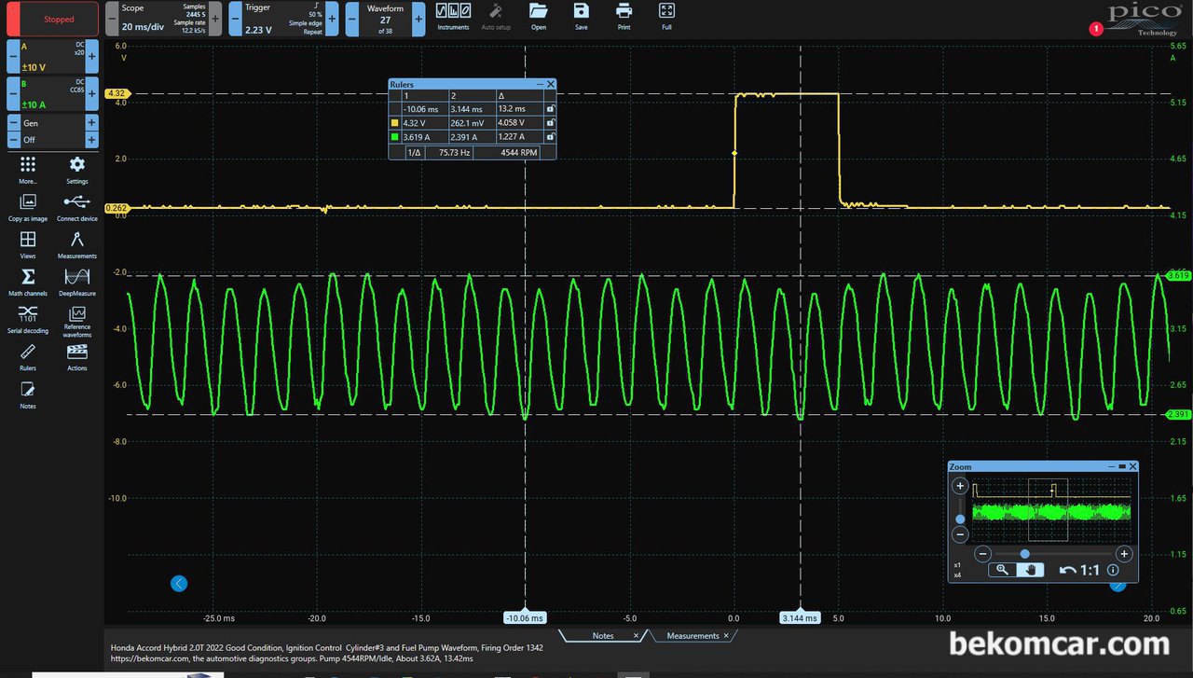
Task: Increase the Trigger level
Action: tap(332, 19)
